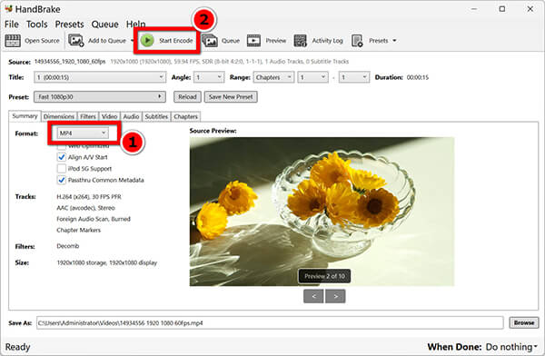Toggle iPod 5G Support checkbox
The width and height of the screenshot is (545, 356).
click(x=62, y=169)
